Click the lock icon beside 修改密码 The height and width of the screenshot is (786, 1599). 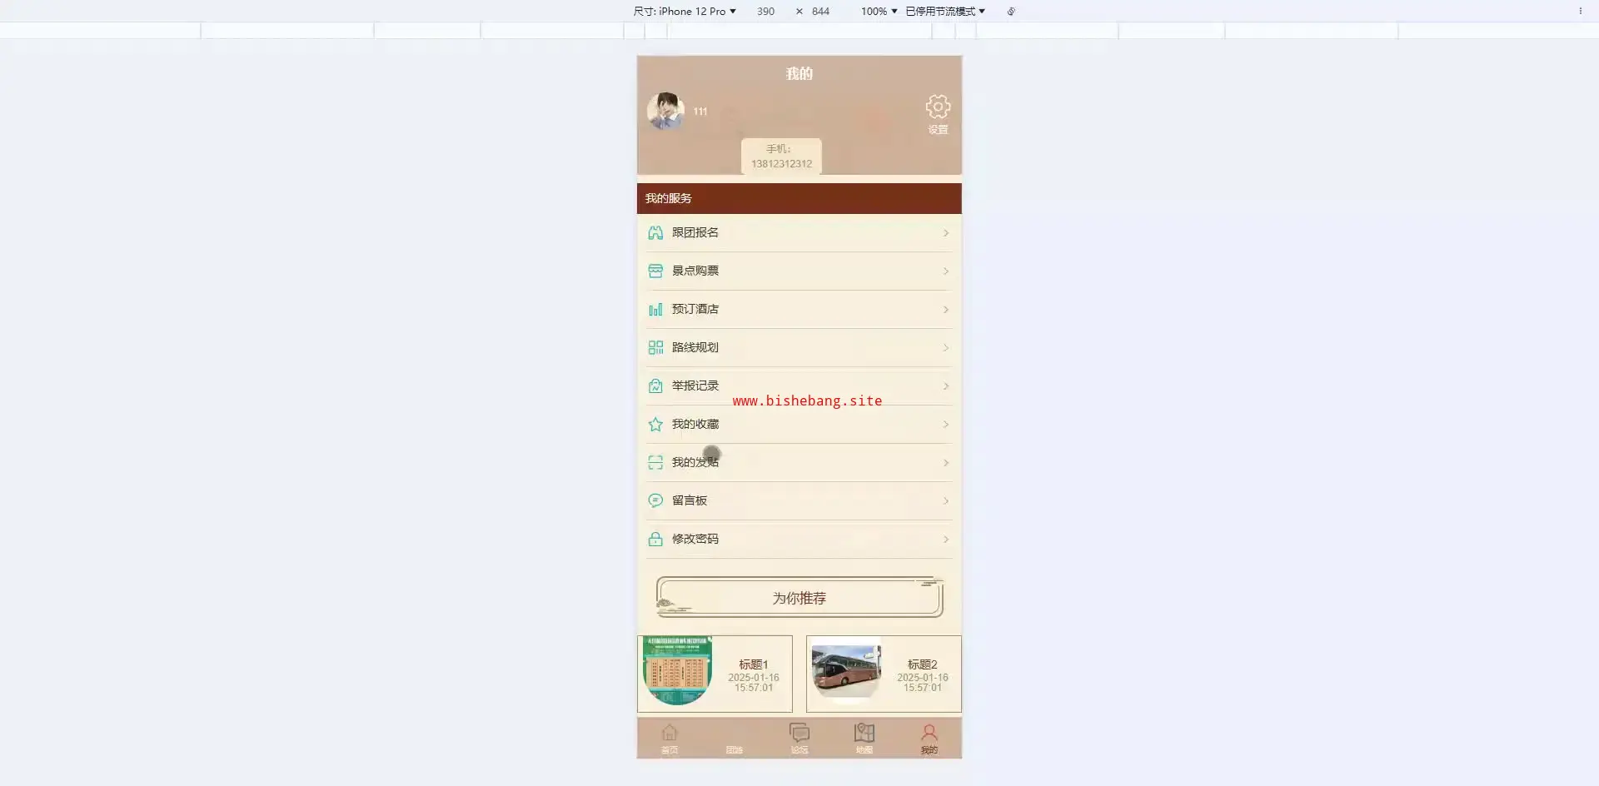(655, 540)
